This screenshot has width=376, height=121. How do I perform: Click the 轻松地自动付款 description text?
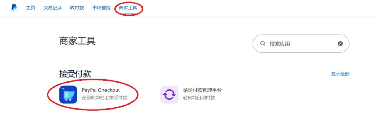coord(199,98)
